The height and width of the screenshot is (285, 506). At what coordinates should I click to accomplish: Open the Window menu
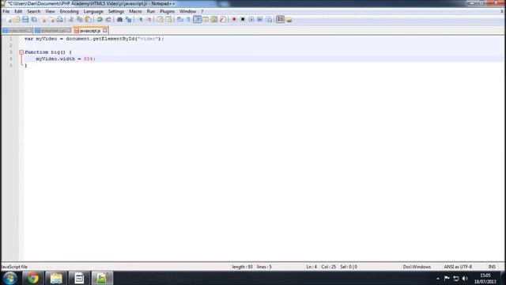pos(188,11)
